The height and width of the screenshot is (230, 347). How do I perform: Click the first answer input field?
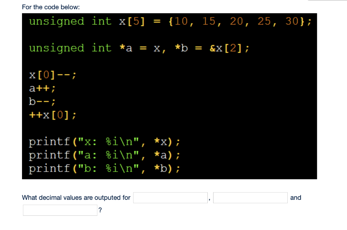click(170, 197)
